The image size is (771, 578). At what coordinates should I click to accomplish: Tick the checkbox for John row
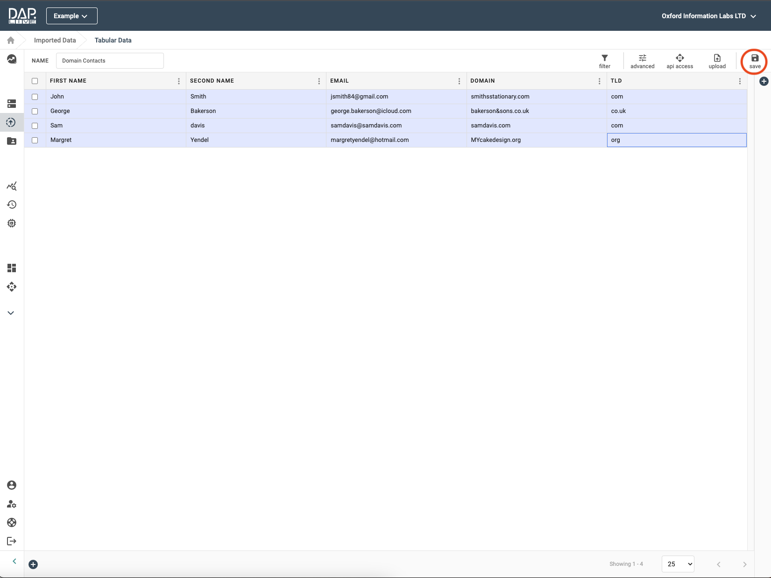pos(35,97)
